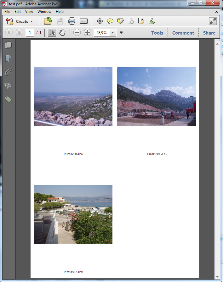Open the Signatures panel in sidebar
Viewport: 223px width, 282px height.
click(8, 86)
